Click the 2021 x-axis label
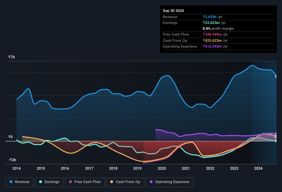This screenshot has height=192, width=282. click(x=186, y=168)
